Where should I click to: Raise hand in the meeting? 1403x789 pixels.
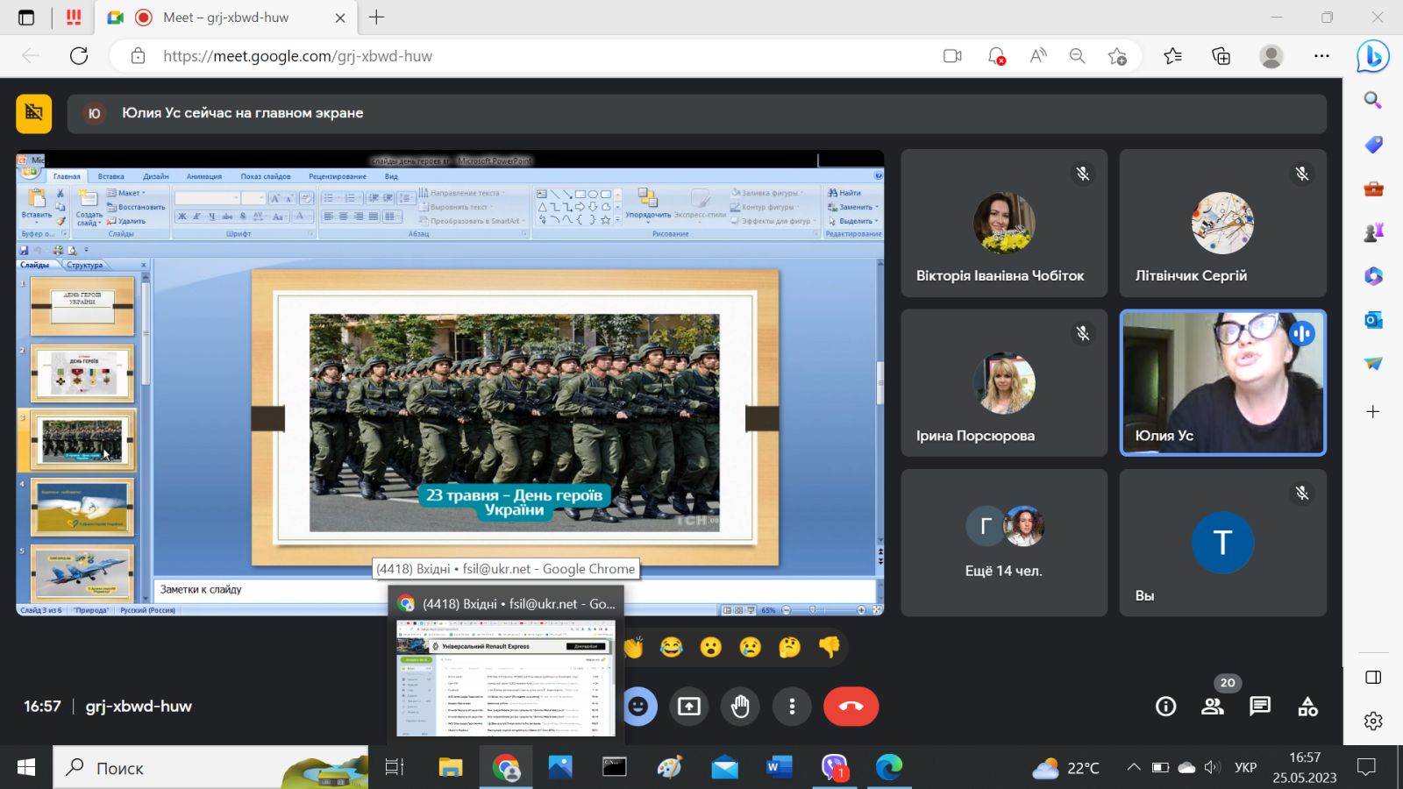click(x=741, y=707)
